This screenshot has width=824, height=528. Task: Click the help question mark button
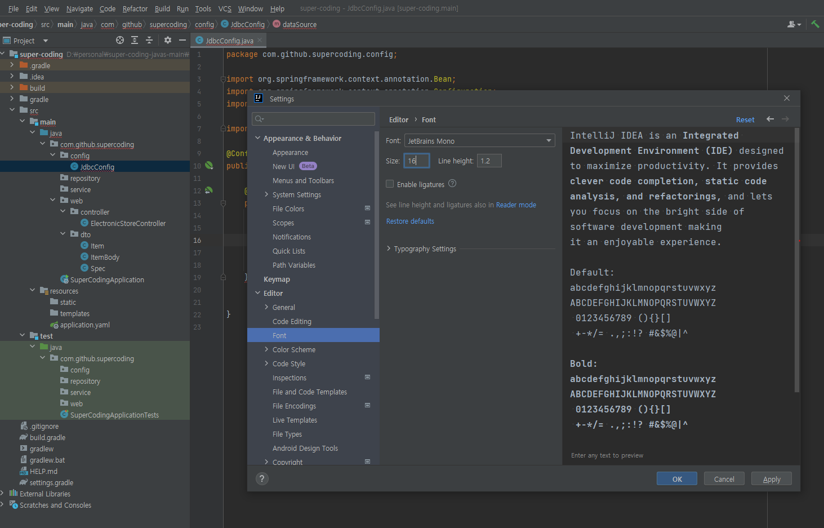pyautogui.click(x=262, y=478)
